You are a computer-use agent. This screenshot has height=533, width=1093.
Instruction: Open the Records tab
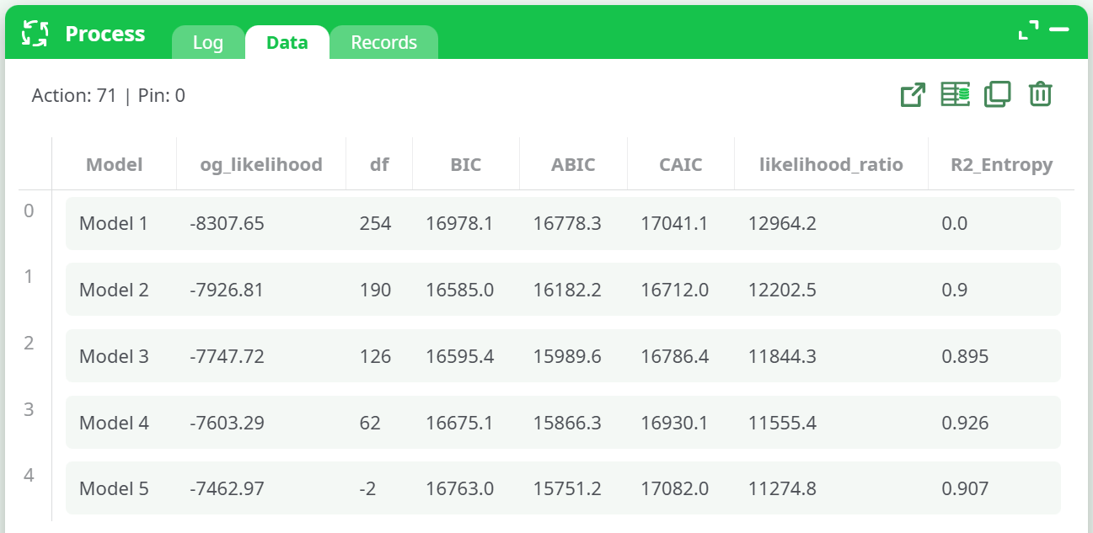[x=383, y=43]
